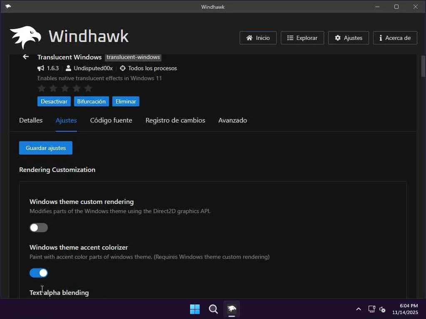
Task: Click the Rendering Customization heading
Action: pos(57,169)
